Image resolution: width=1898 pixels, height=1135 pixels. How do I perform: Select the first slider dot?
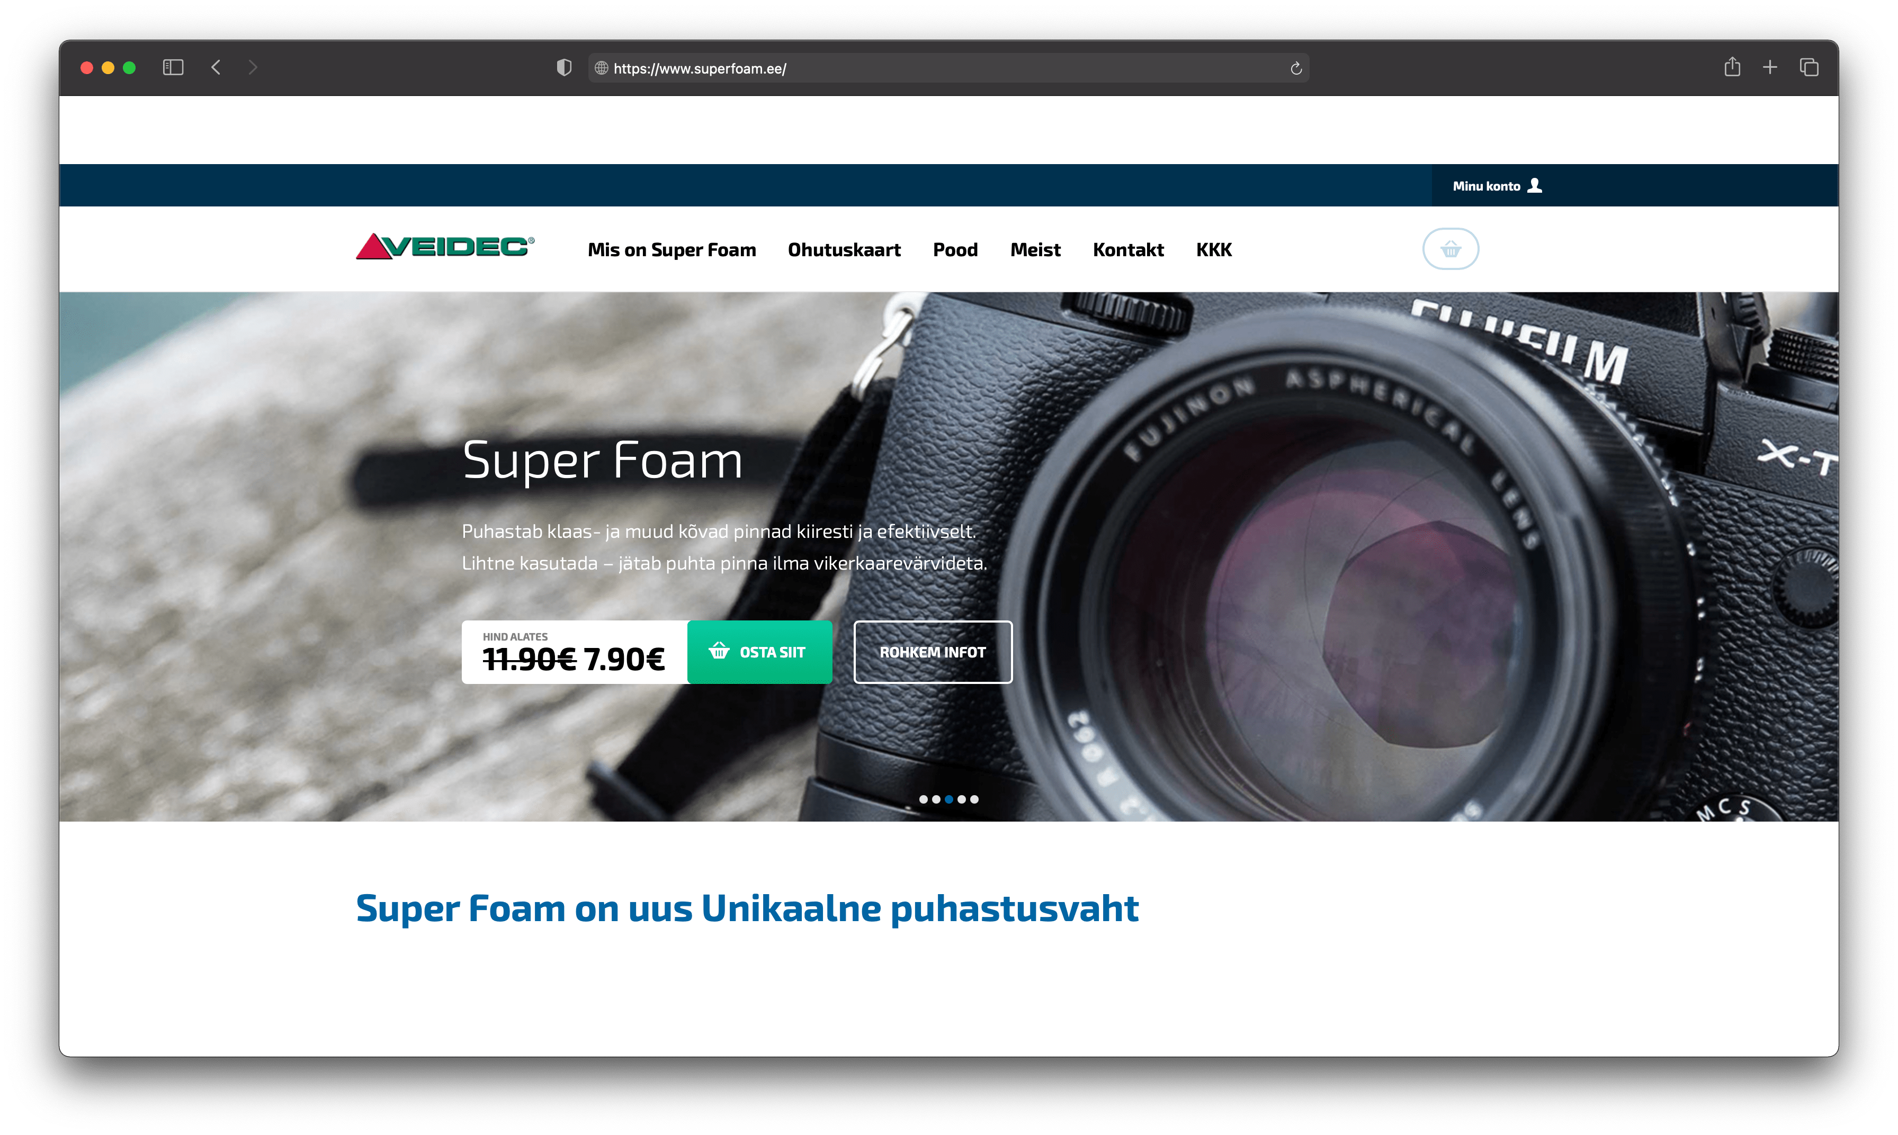click(923, 799)
